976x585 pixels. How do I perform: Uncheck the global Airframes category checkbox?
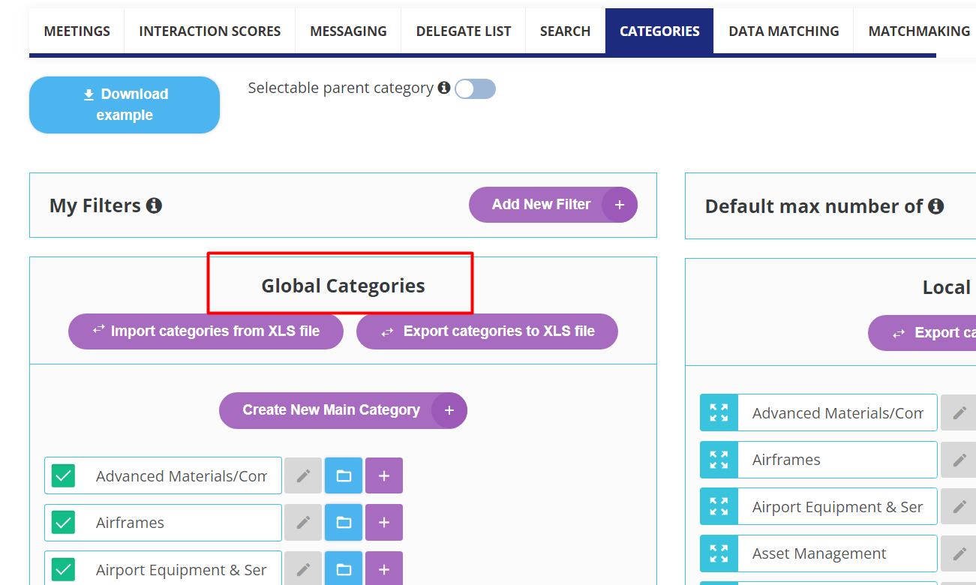click(63, 523)
